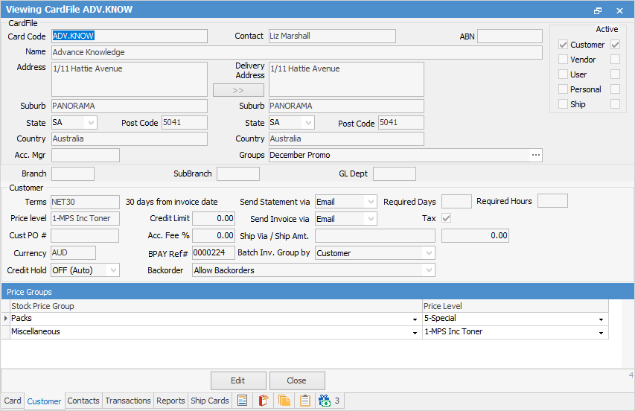Click the GL Dept field
The width and height of the screenshot is (635, 411).
[x=395, y=173]
